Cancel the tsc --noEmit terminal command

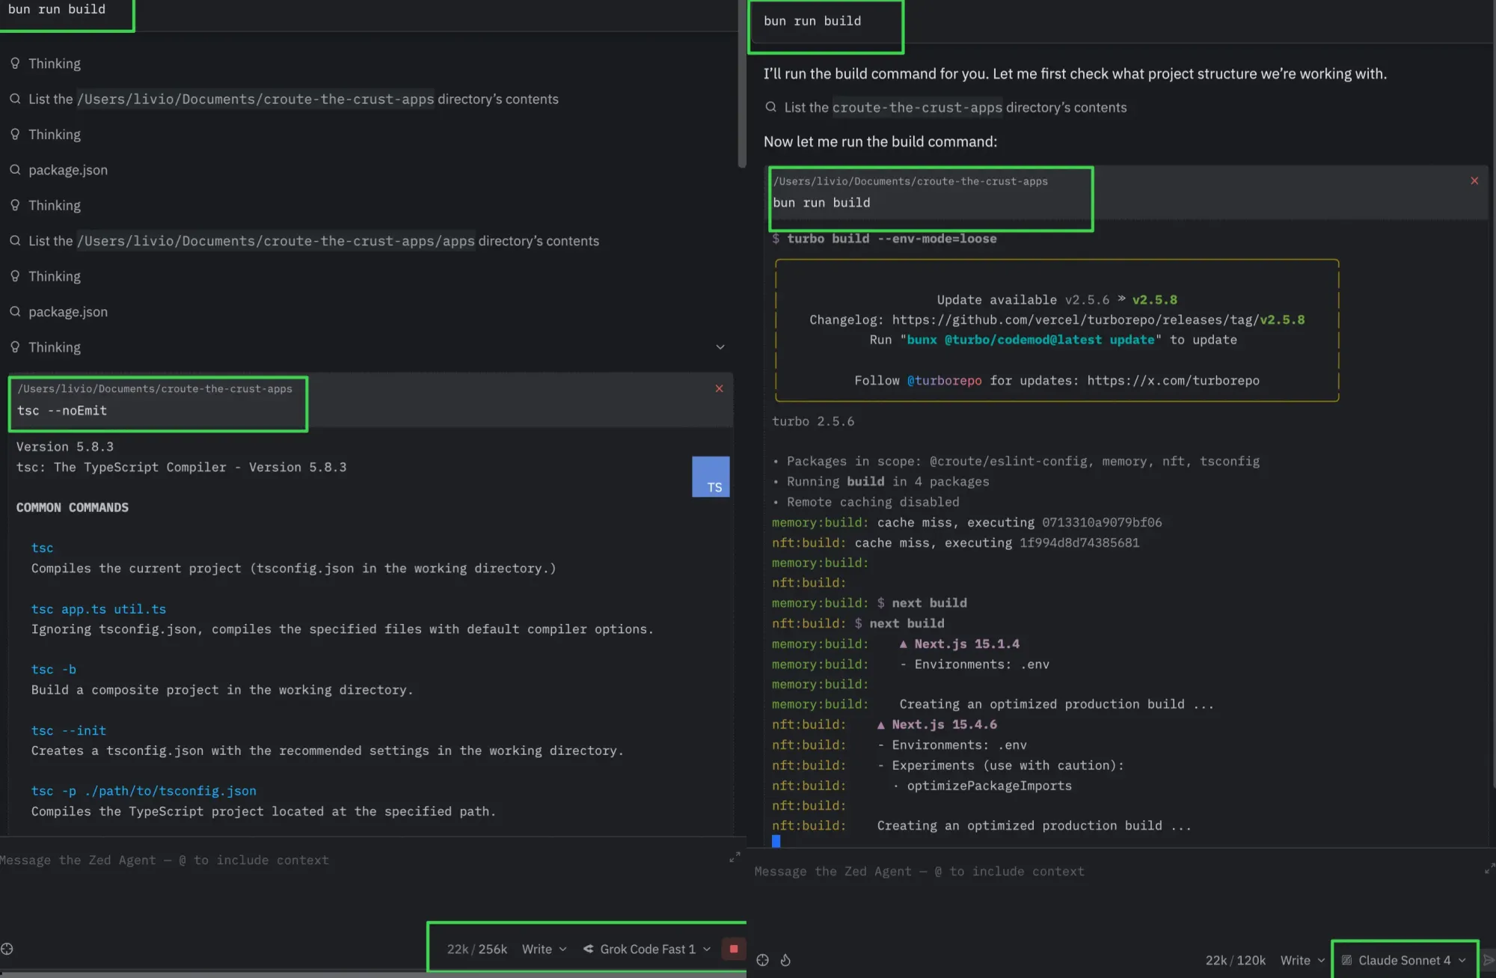coord(719,388)
